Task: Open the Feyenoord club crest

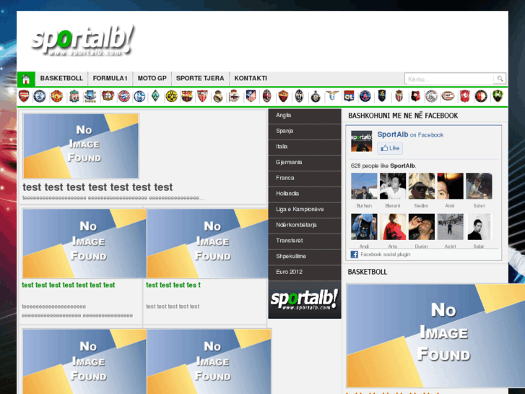Action: tap(481, 96)
